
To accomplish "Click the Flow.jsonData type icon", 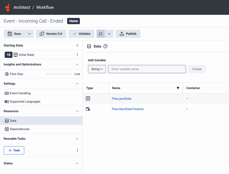I will click(x=88, y=98).
